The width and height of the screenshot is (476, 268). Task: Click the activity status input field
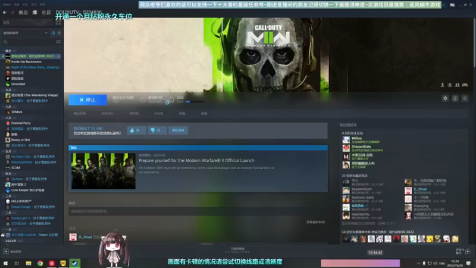pos(198,211)
